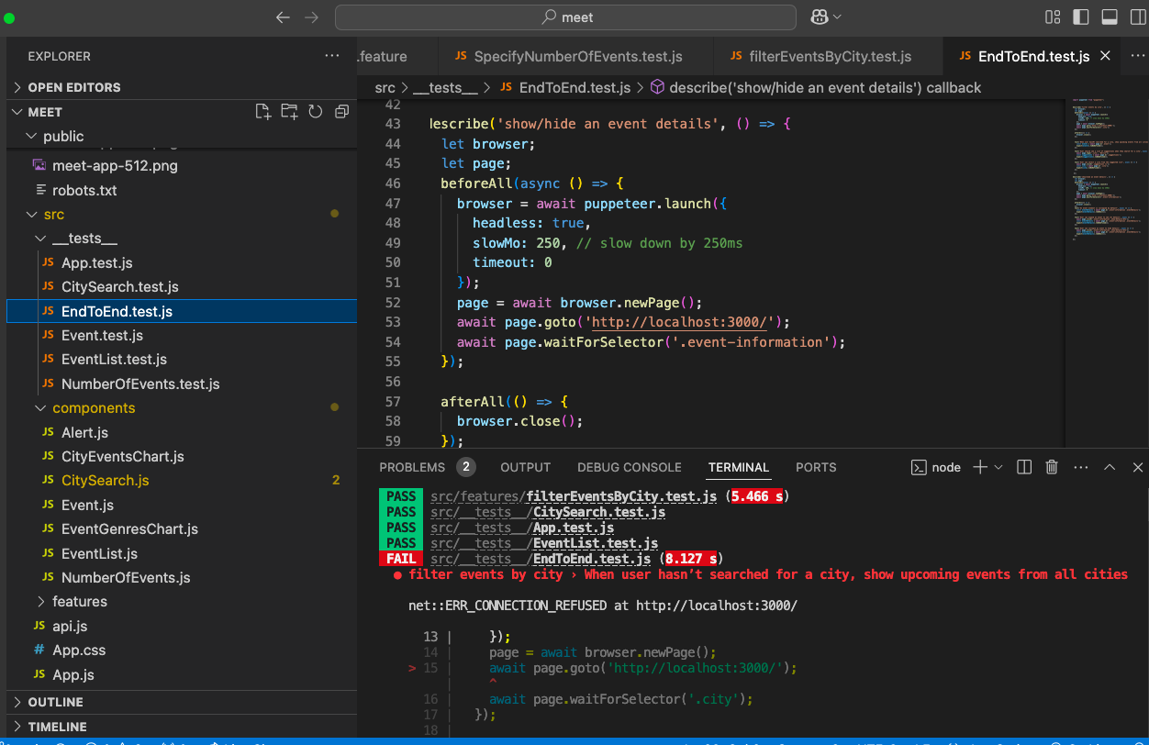Close the EndToEnd.test.js editor tab
This screenshot has width=1149, height=745.
(1105, 56)
